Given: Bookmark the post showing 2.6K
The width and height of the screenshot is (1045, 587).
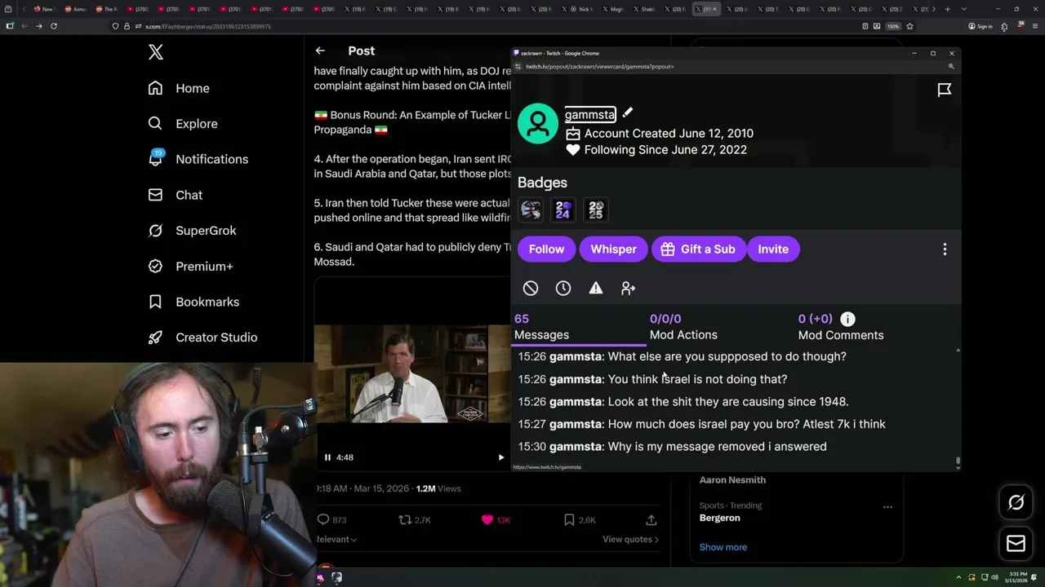Looking at the screenshot, I should 569,519.
